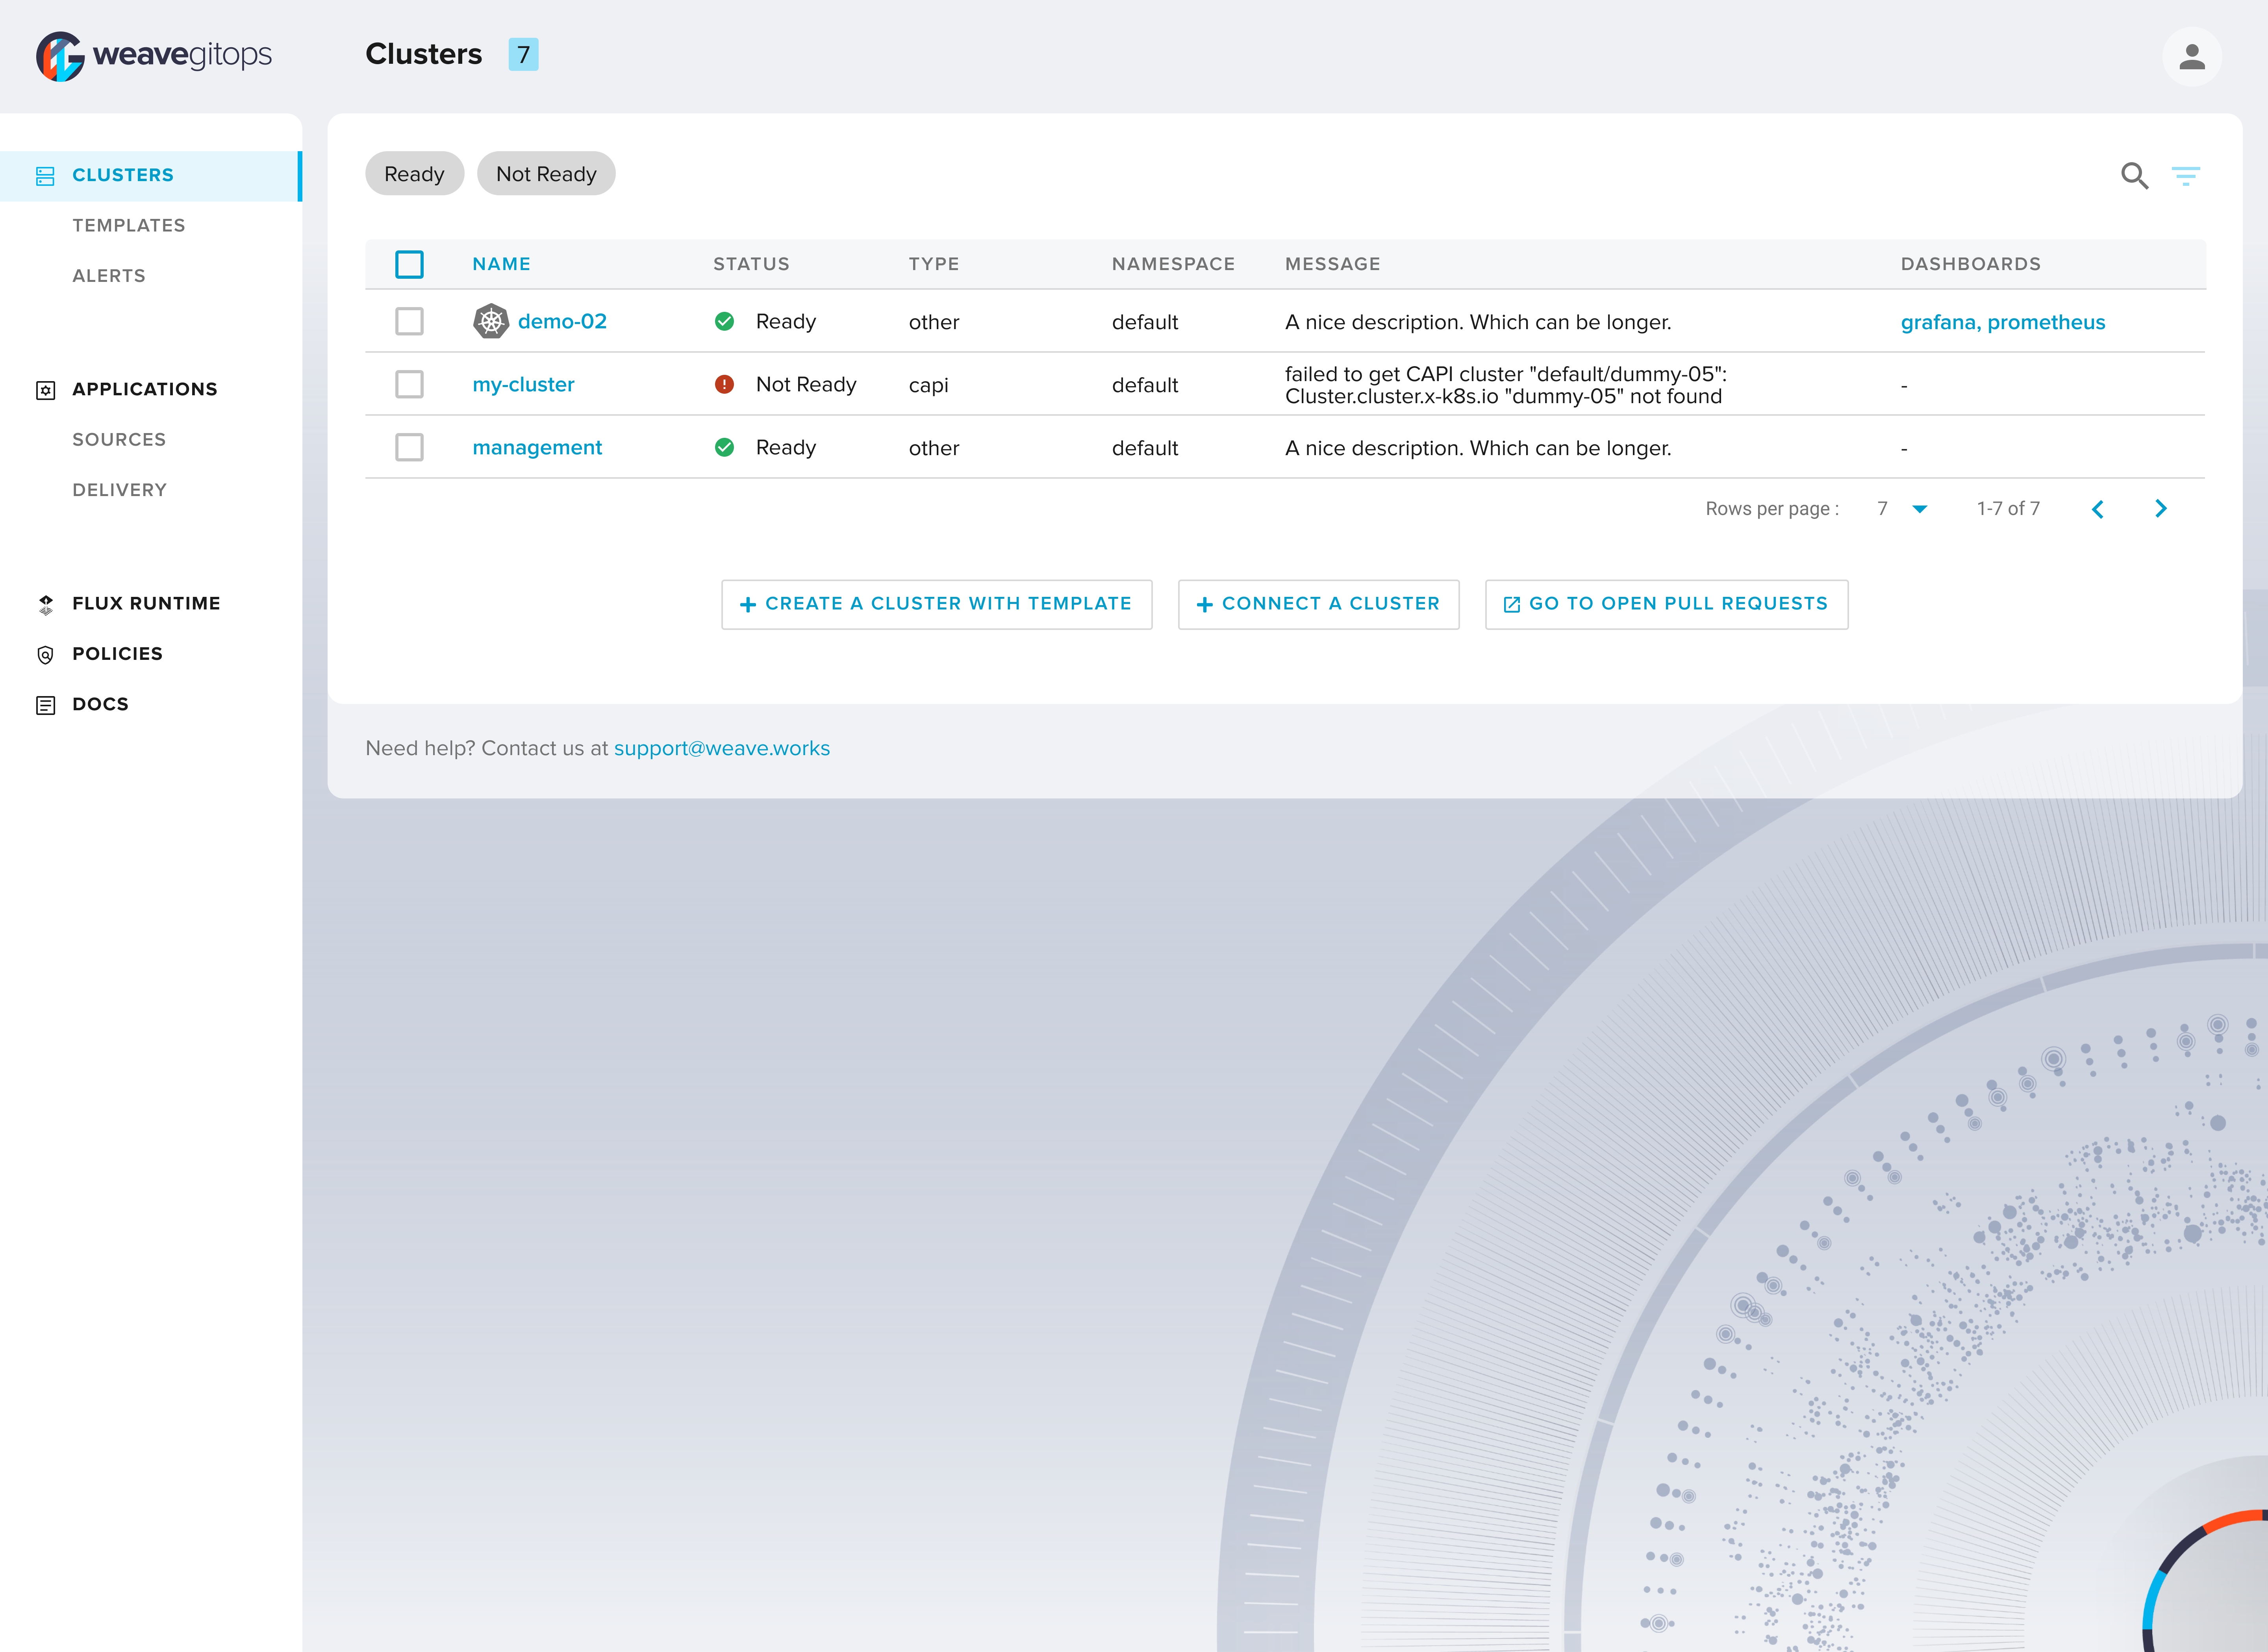Go to the previous page arrow
The image size is (2268, 1652).
pyautogui.click(x=2098, y=509)
